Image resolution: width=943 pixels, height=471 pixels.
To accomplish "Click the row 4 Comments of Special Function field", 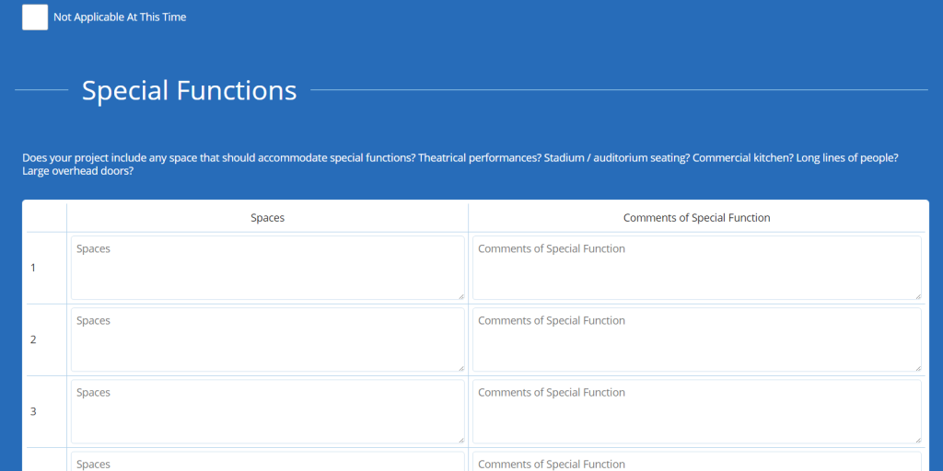I will [696, 462].
